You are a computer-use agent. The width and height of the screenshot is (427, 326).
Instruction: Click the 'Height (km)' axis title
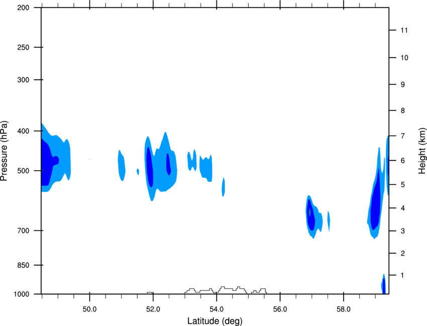click(422, 151)
